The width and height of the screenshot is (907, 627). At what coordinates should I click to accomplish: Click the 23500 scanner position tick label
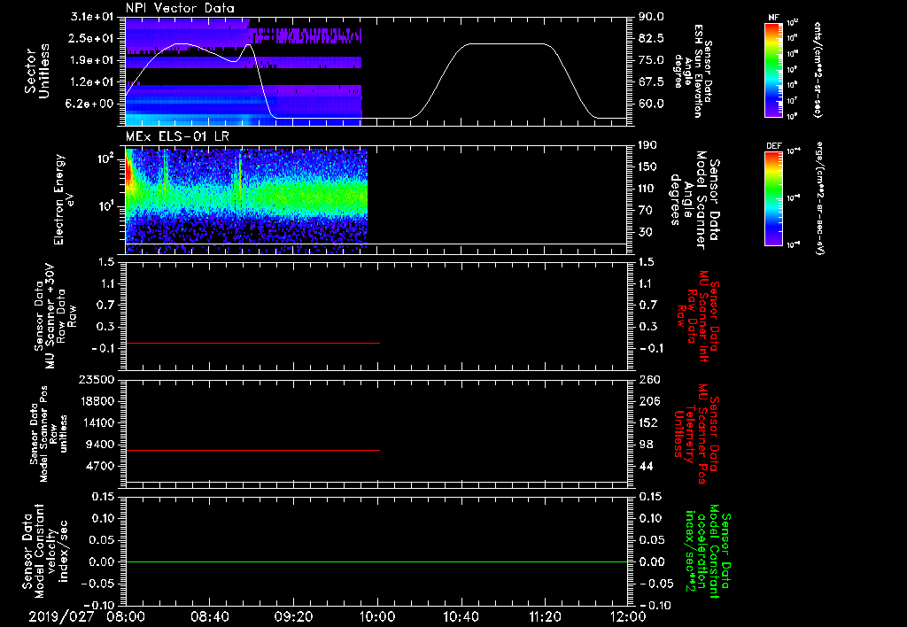tap(97, 379)
